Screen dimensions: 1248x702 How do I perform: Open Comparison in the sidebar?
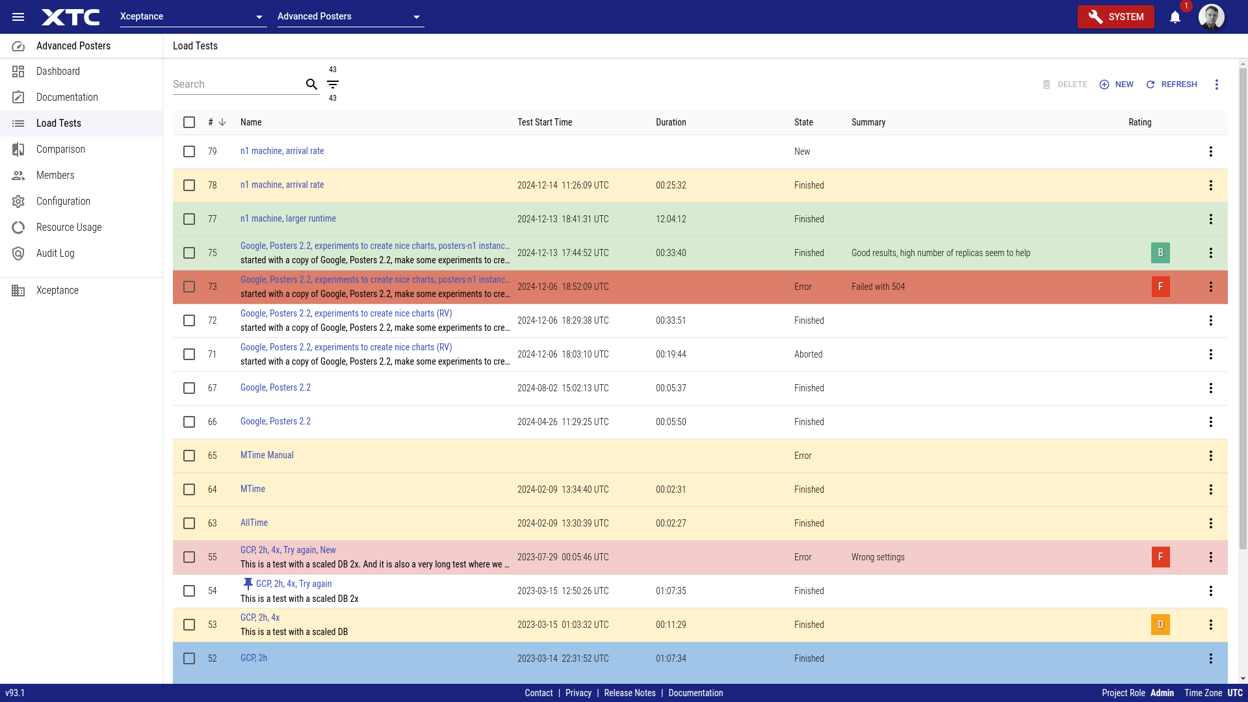60,149
